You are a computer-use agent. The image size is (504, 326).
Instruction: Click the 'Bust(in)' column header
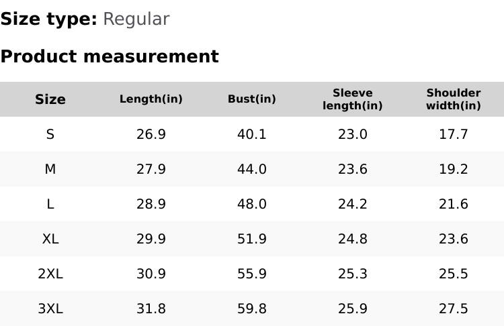pos(252,99)
